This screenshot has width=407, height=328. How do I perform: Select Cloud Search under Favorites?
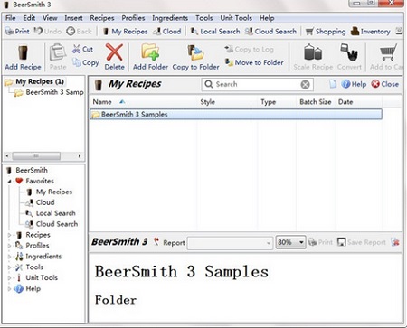coord(52,224)
